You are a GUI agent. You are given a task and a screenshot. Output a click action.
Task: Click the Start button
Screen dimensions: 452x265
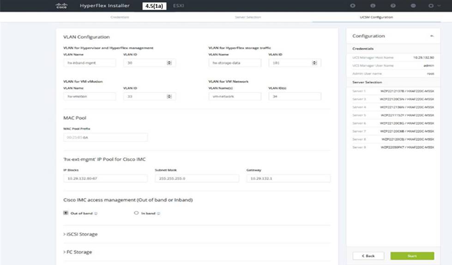412,256
